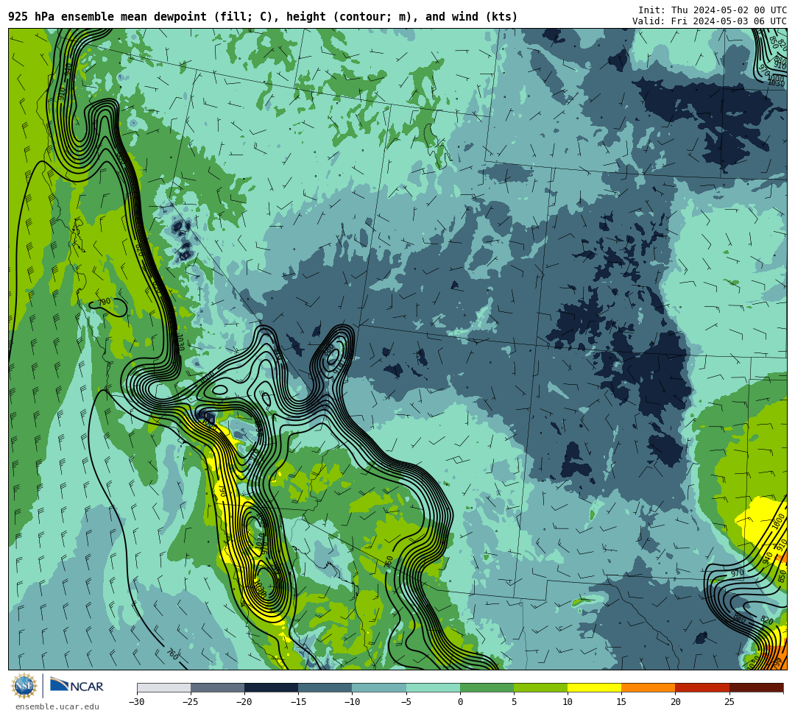Click the NSF logo icon

click(24, 686)
